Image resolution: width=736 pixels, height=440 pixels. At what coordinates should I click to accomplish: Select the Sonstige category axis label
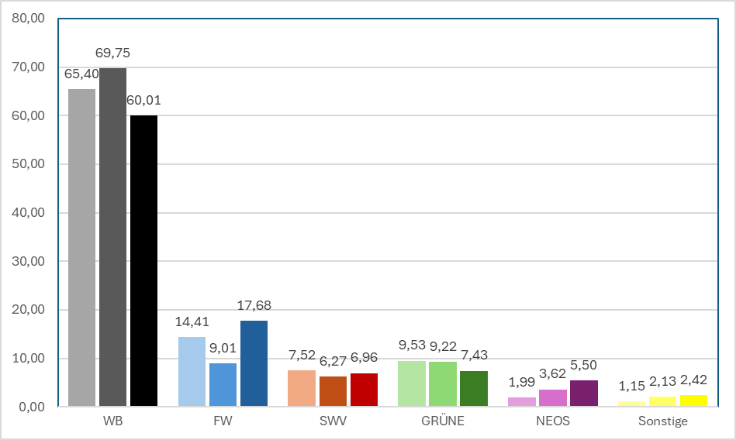(663, 421)
